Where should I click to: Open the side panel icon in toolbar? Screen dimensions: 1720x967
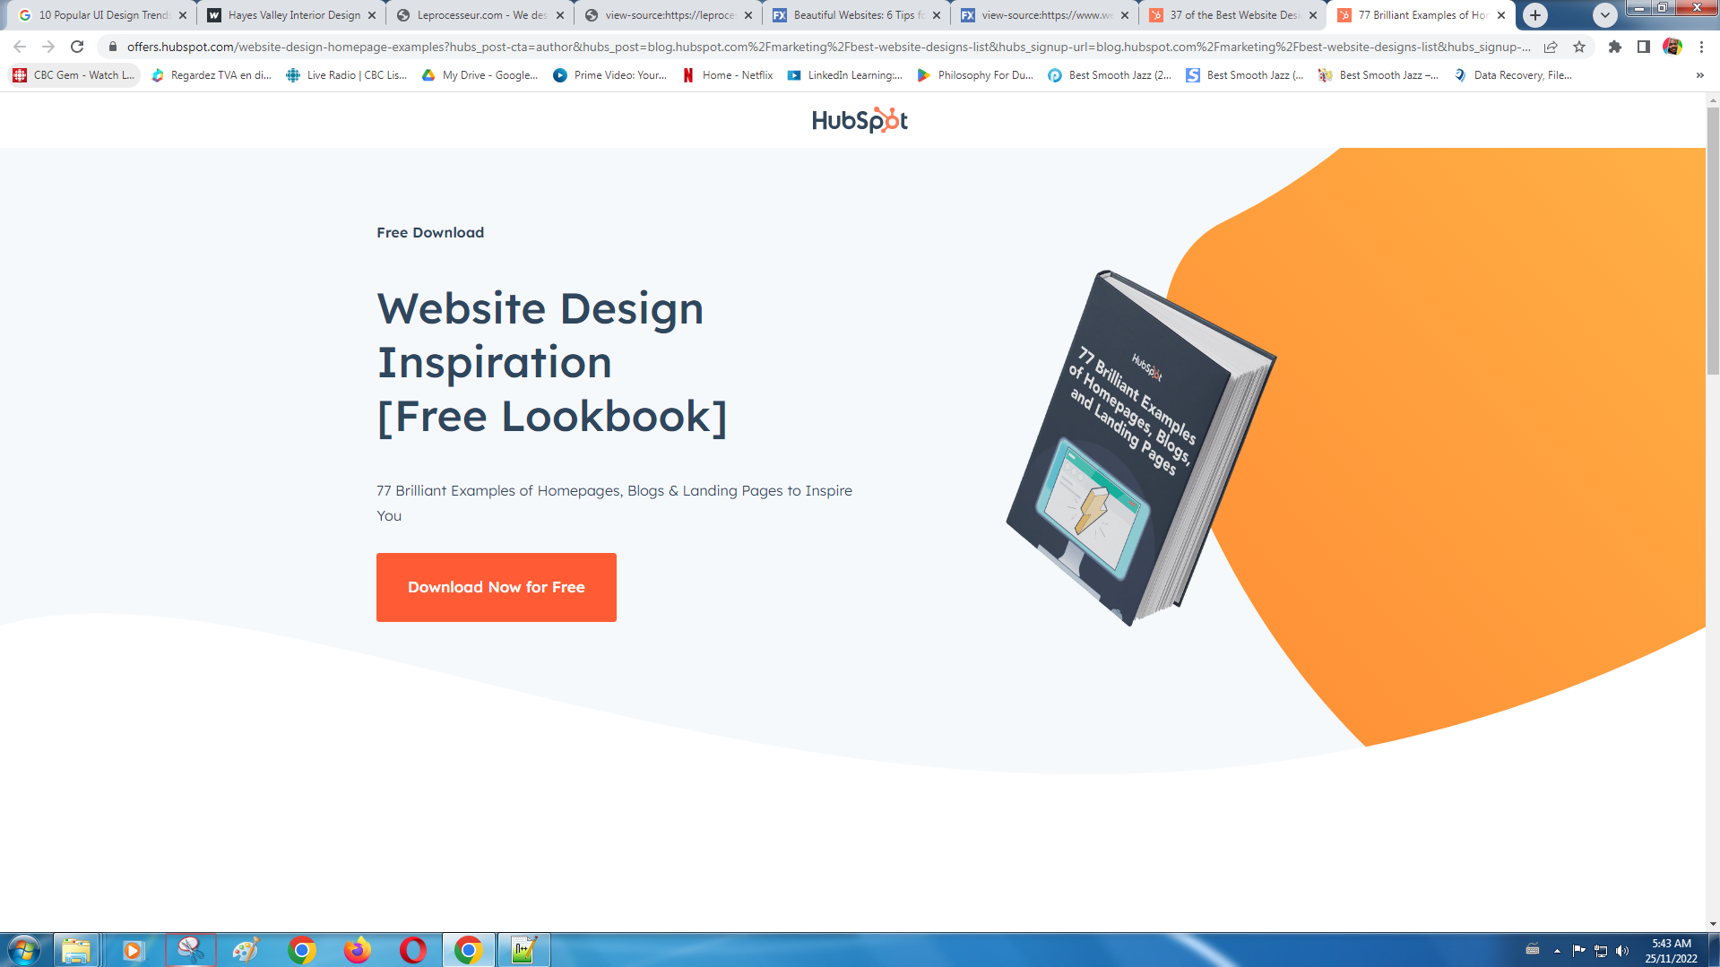pyautogui.click(x=1643, y=47)
